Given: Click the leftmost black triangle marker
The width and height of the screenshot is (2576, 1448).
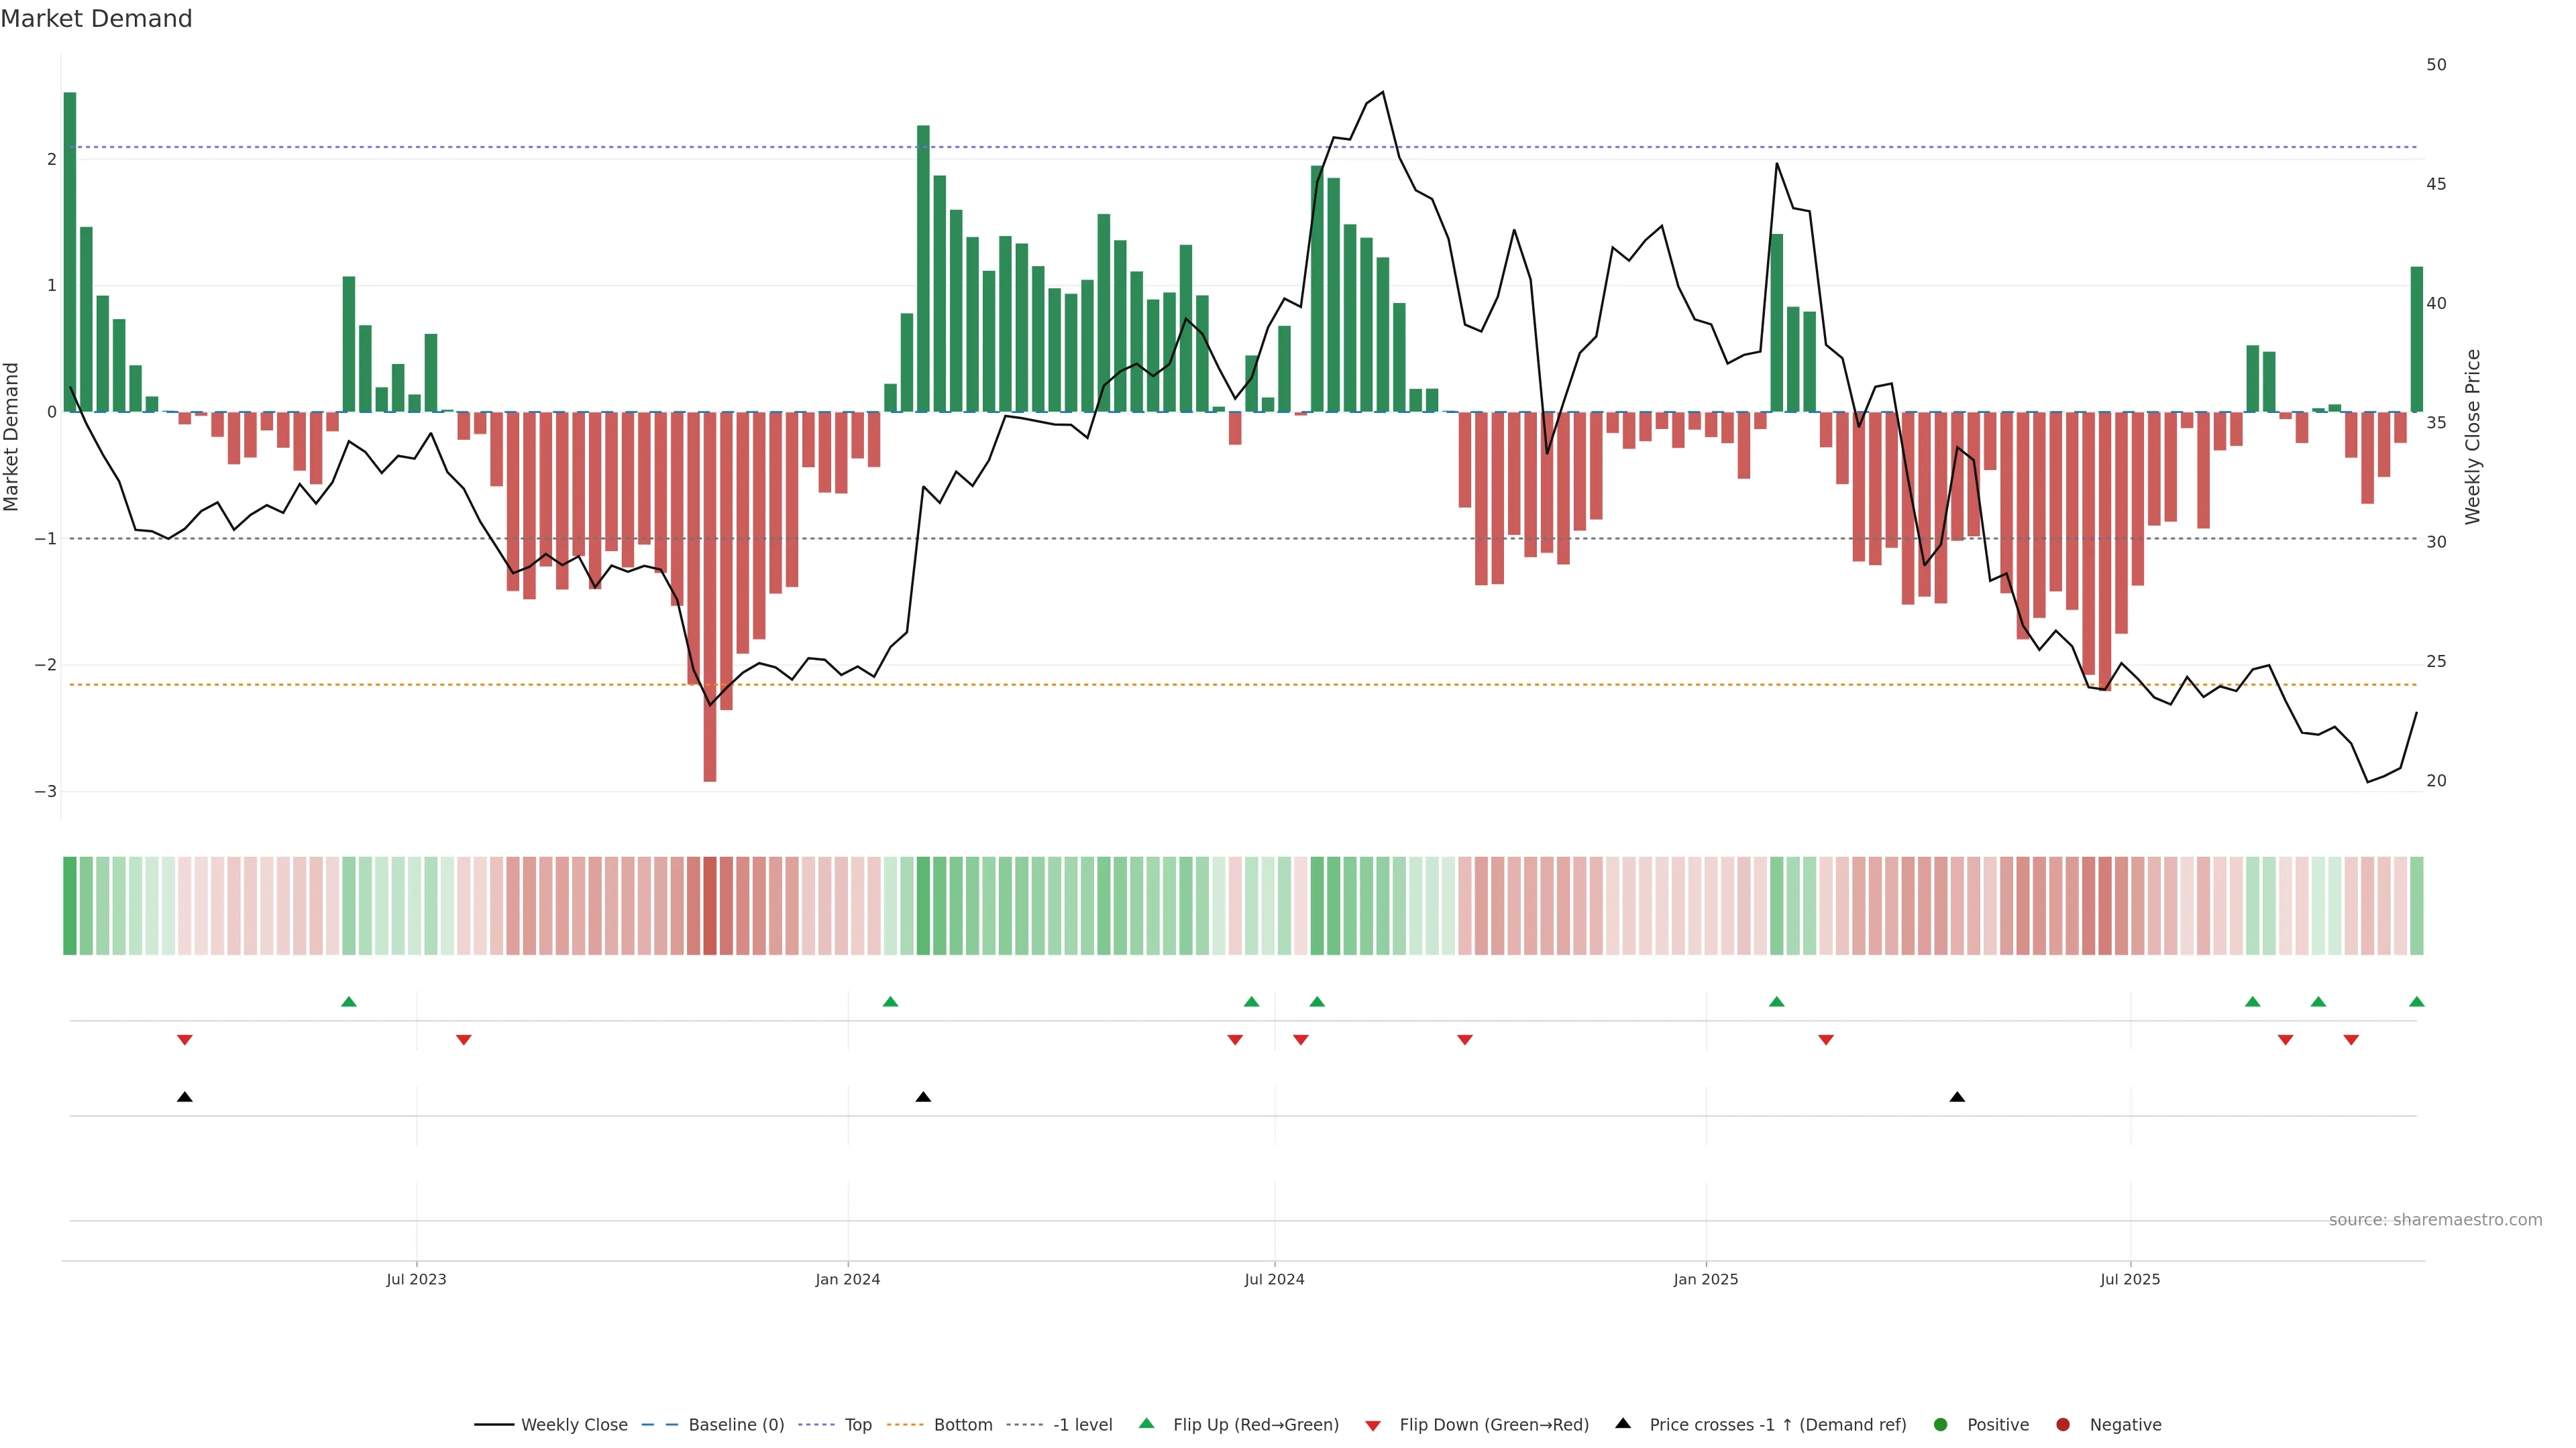Looking at the screenshot, I should 185,1097.
